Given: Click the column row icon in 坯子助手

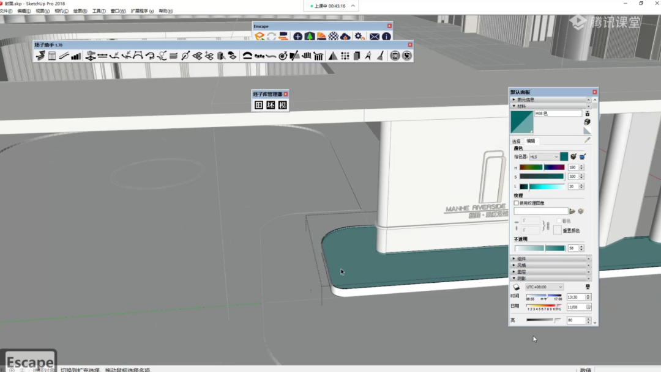Looking at the screenshot, I should [318, 56].
